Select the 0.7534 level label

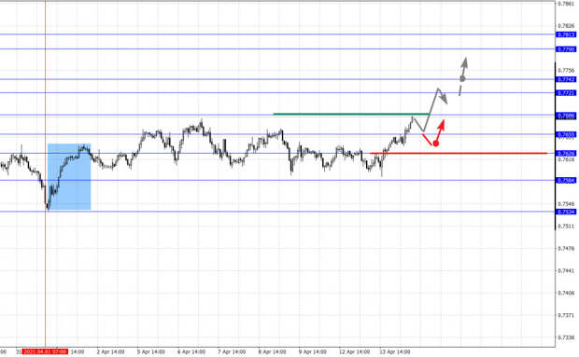click(x=566, y=212)
